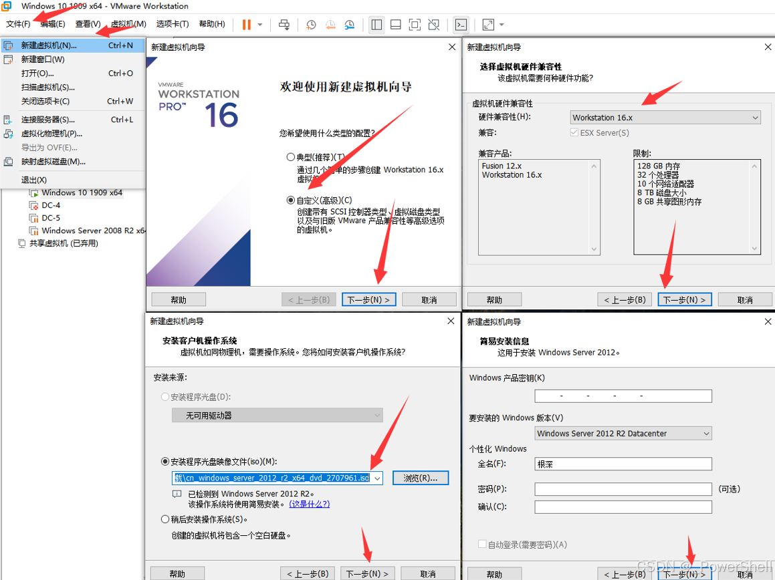Click the Windows 产品密钥(K) input field
This screenshot has height=580, width=775.
[623, 396]
